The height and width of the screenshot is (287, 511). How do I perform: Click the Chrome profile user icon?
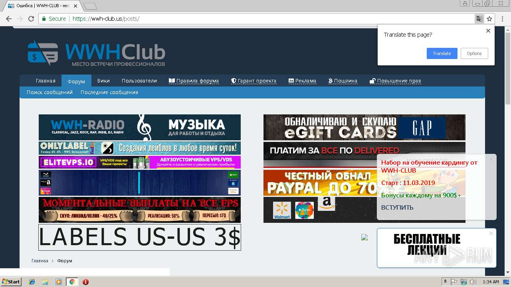(465, 4)
